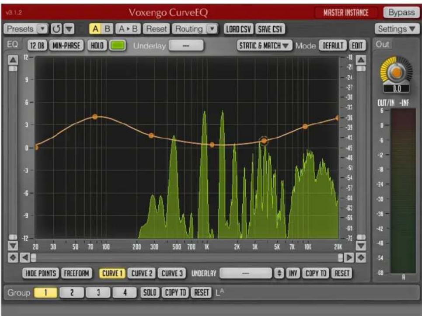Select state A button
Viewport: 422px width, 316px height.
click(x=95, y=29)
